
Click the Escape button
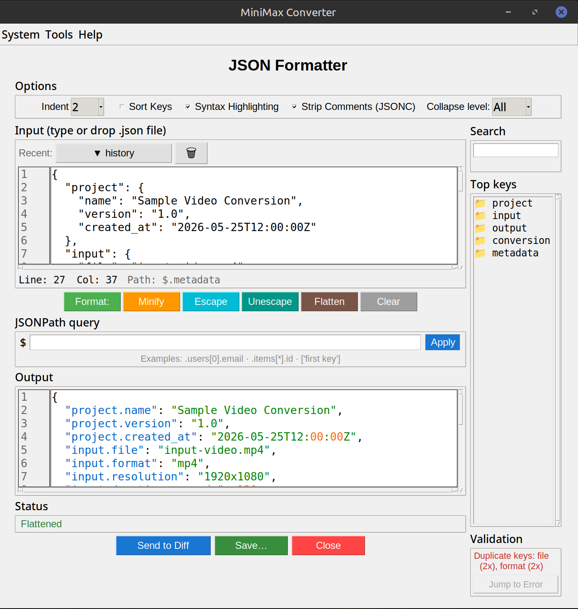coord(211,302)
